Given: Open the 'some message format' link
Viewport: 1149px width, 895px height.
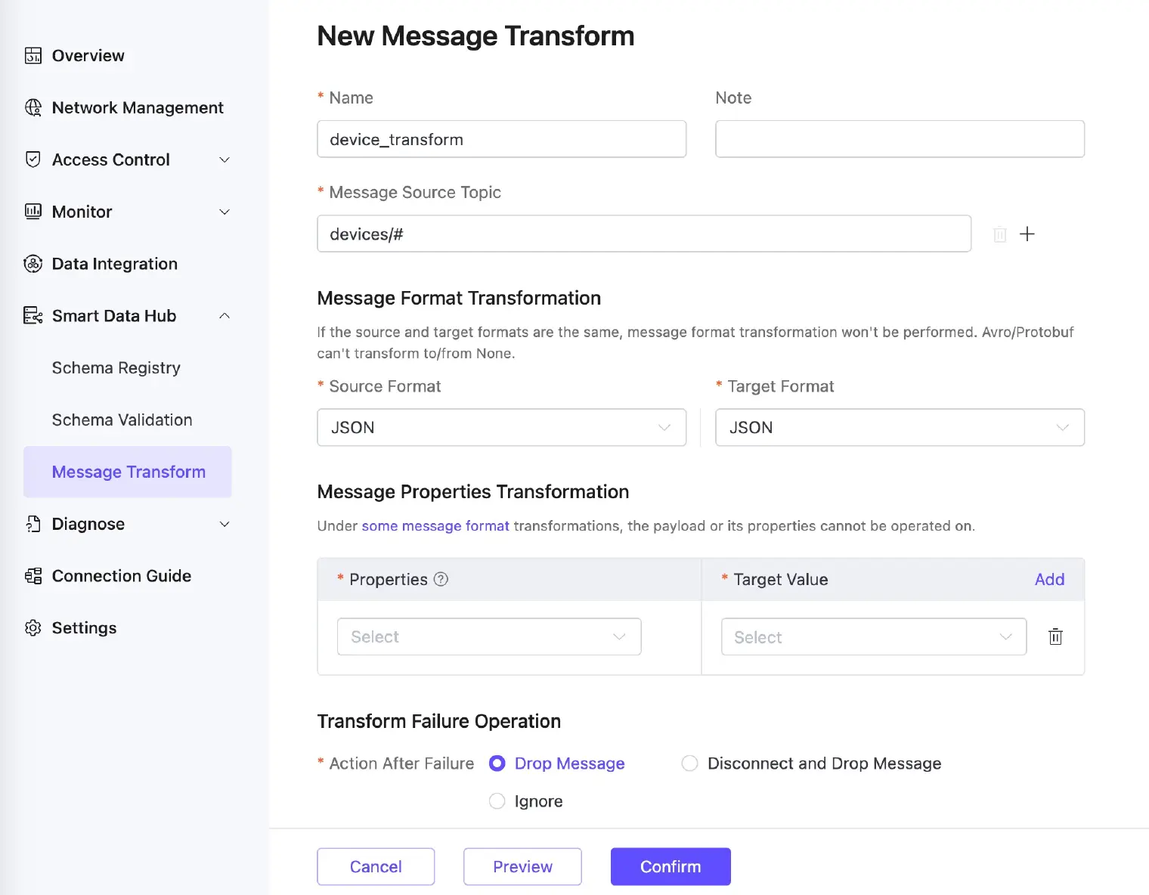Looking at the screenshot, I should pyautogui.click(x=435, y=526).
